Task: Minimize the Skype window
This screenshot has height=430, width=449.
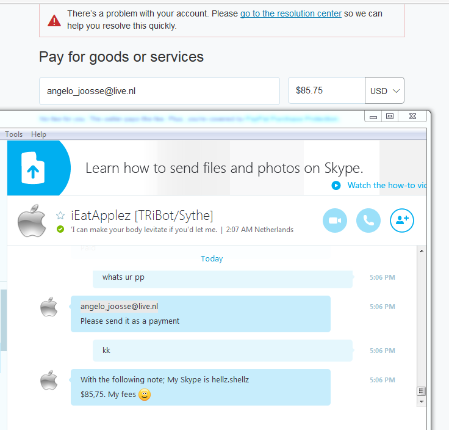Action: click(373, 117)
